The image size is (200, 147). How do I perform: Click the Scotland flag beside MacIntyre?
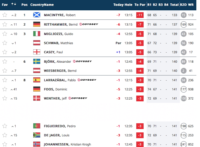point(37,15)
